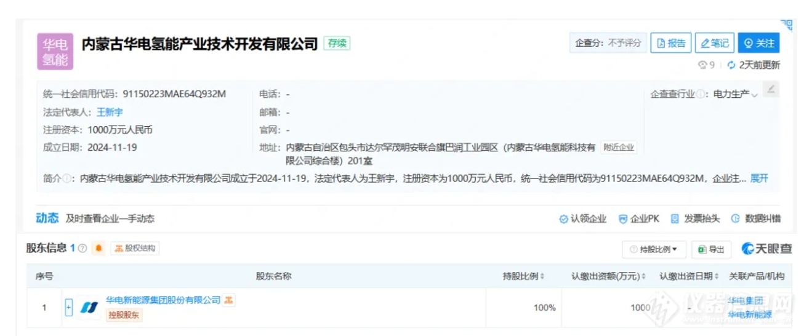This screenshot has width=804, height=336.
Task: Open the 笔记 notes button
Action: [714, 43]
